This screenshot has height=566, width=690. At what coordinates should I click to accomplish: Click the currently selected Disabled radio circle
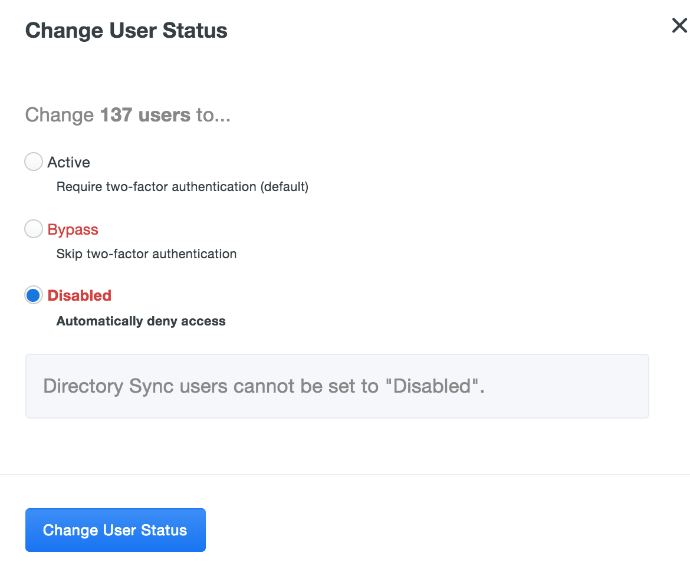(x=34, y=295)
